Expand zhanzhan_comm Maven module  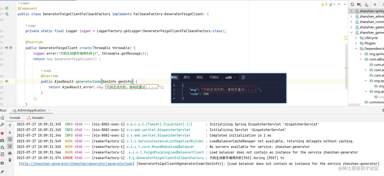coord(351,22)
